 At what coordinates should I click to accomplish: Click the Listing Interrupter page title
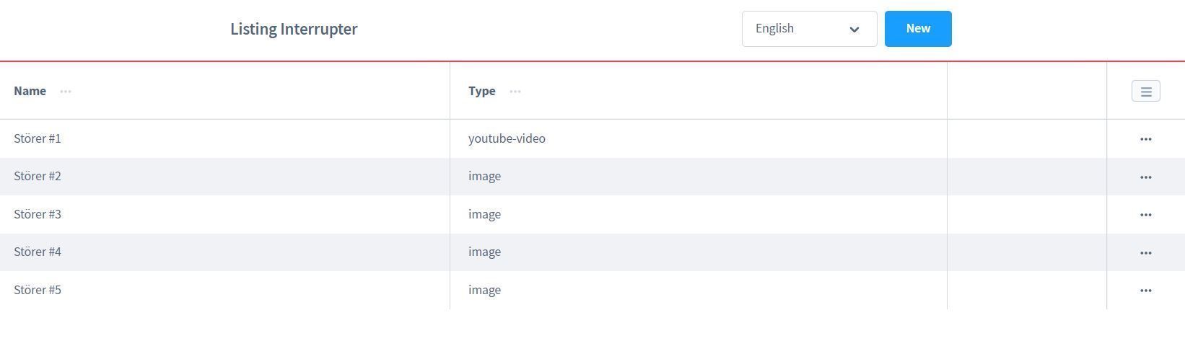pyautogui.click(x=294, y=29)
